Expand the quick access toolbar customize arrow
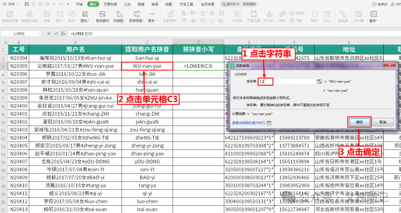The width and height of the screenshot is (401, 213). coord(68,4)
